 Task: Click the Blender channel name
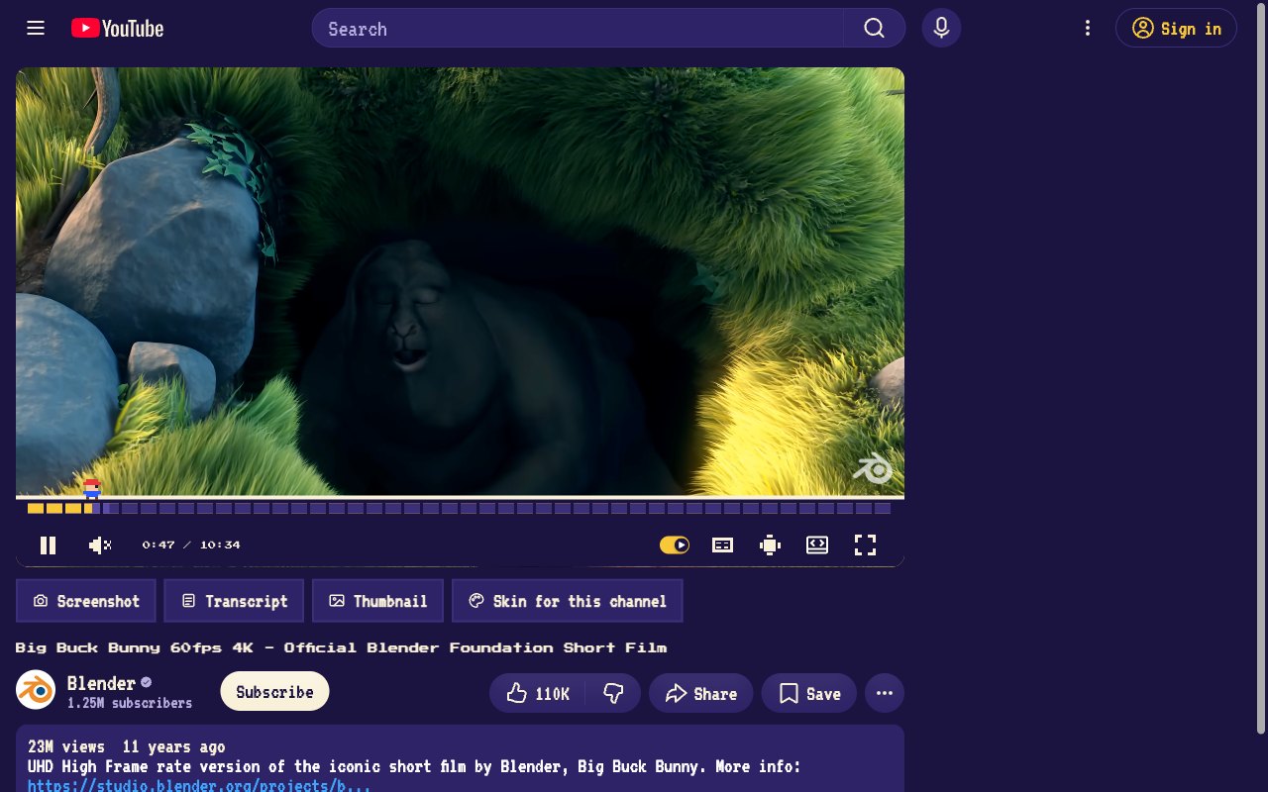pos(101,683)
